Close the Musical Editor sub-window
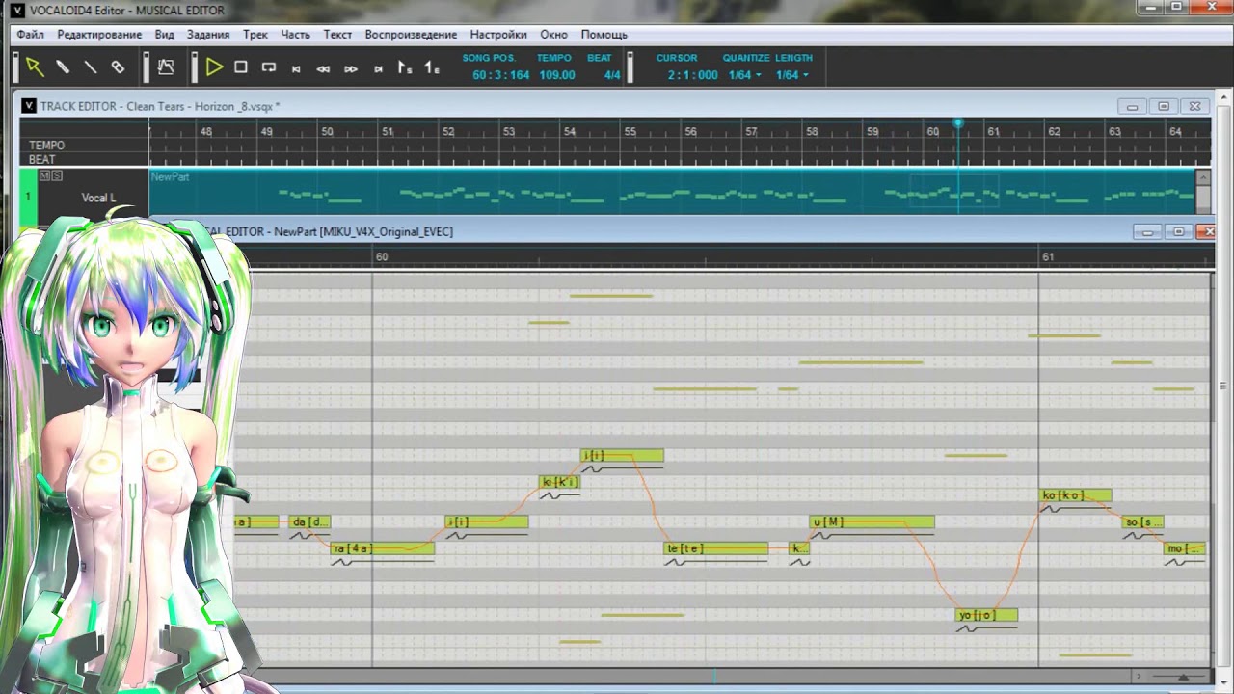 (1207, 232)
